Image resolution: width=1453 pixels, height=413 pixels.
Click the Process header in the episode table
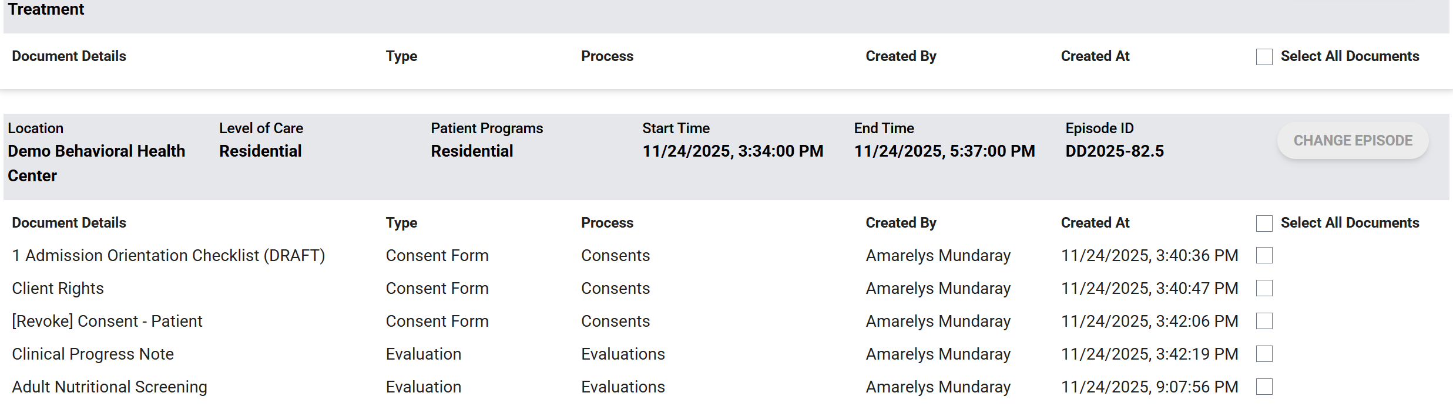tap(607, 223)
